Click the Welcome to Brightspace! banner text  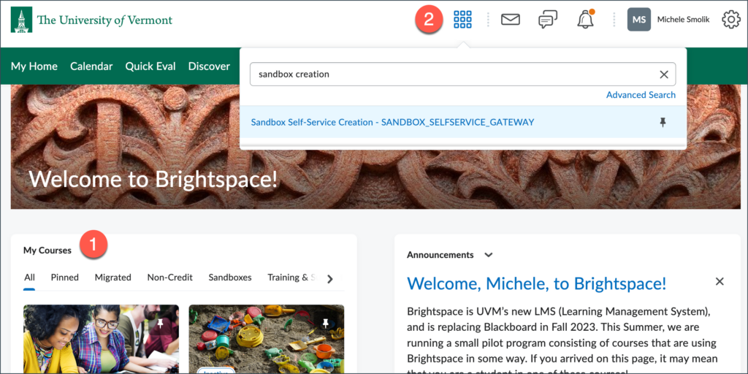(x=153, y=179)
